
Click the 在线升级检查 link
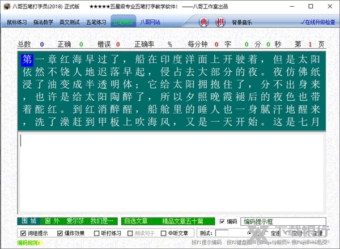point(318,22)
